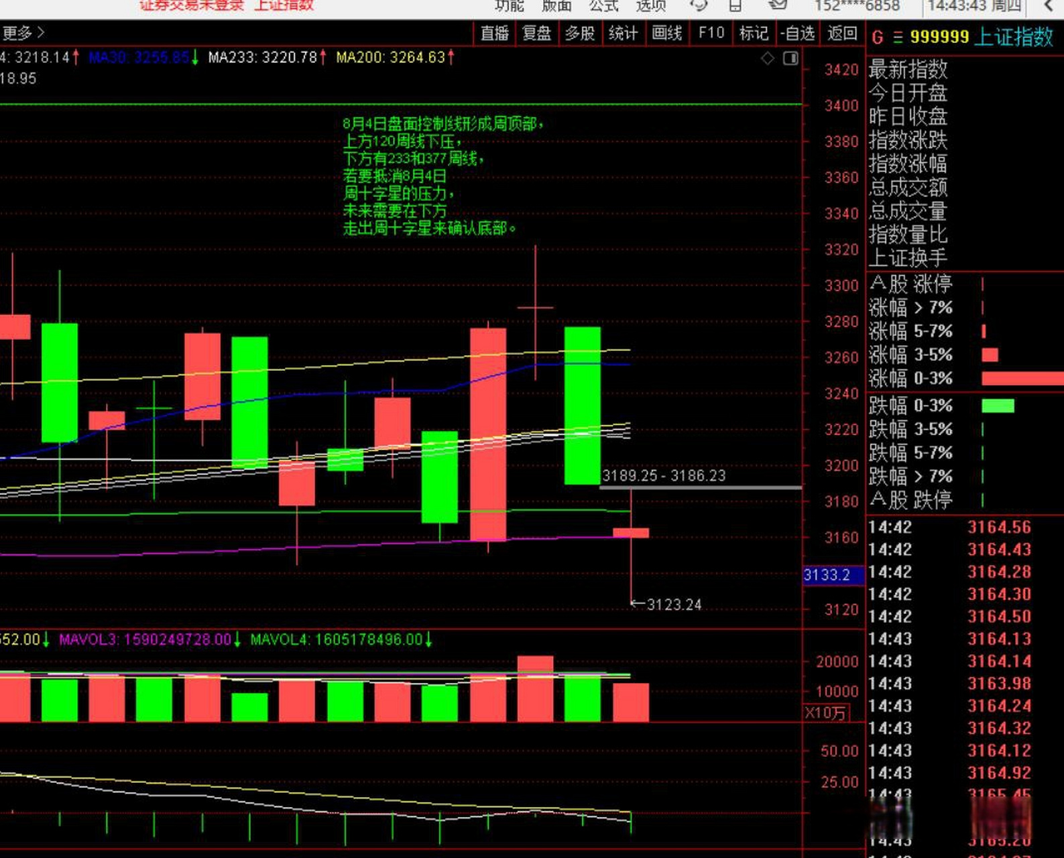Remove the stock from favorites via -自选
1064x858 pixels.
pos(798,33)
